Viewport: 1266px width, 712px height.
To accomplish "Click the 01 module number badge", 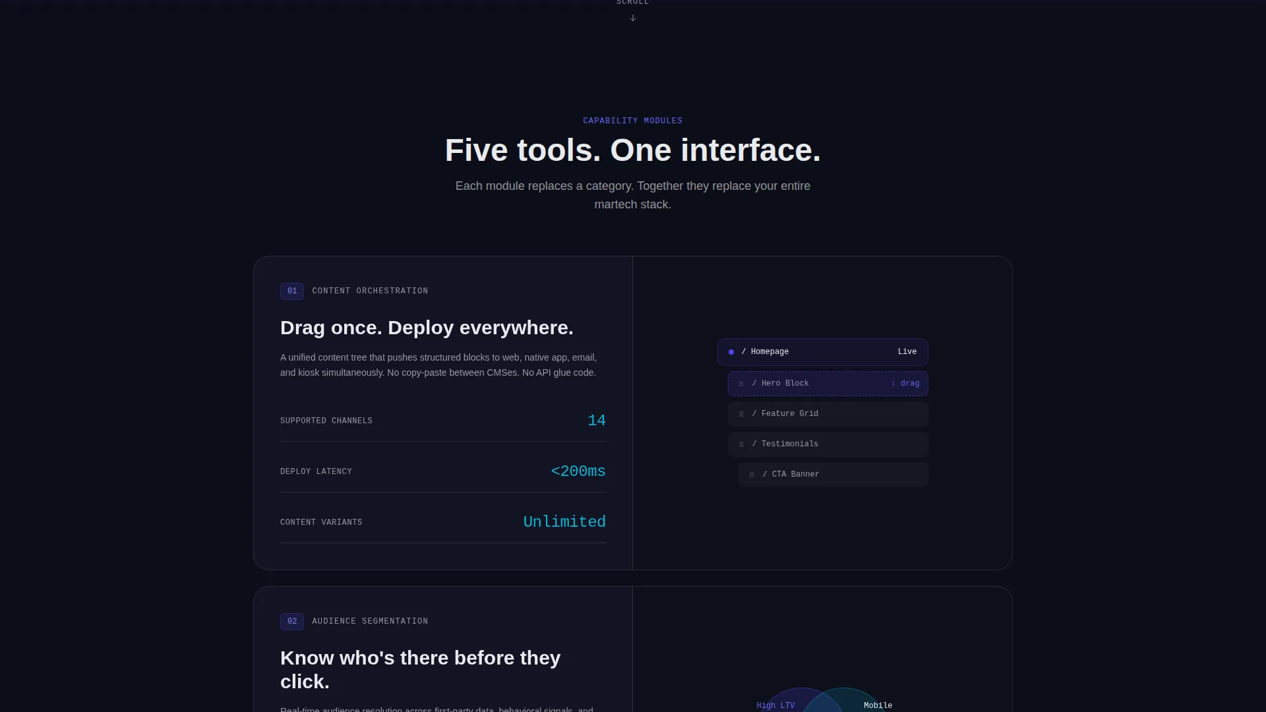I will (x=292, y=291).
